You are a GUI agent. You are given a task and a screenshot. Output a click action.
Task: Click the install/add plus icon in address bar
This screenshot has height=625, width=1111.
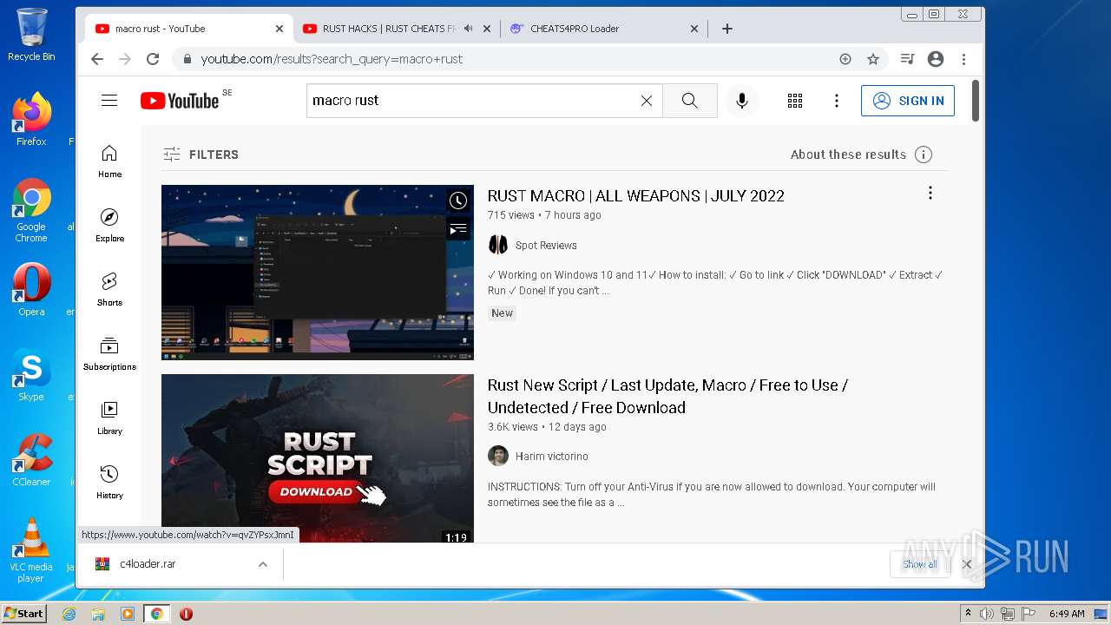[x=845, y=59]
